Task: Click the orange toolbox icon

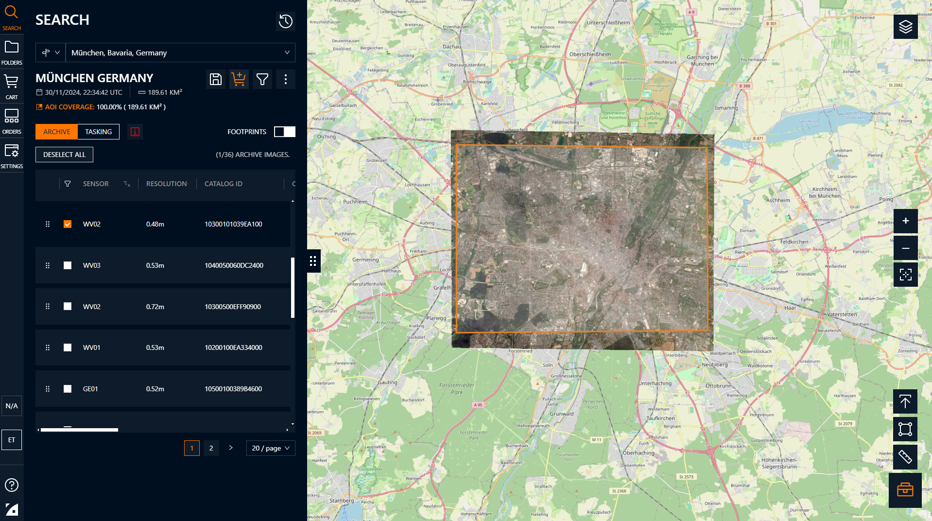Action: 905,490
